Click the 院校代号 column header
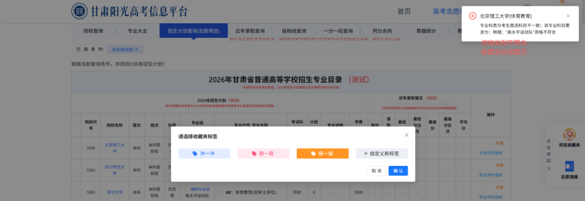The width and height of the screenshot is (585, 201). pyautogui.click(x=91, y=125)
